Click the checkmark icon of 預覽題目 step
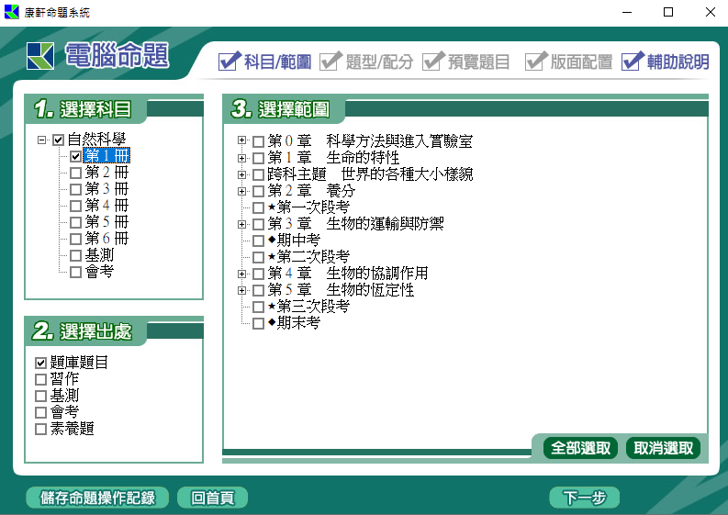 (x=433, y=62)
